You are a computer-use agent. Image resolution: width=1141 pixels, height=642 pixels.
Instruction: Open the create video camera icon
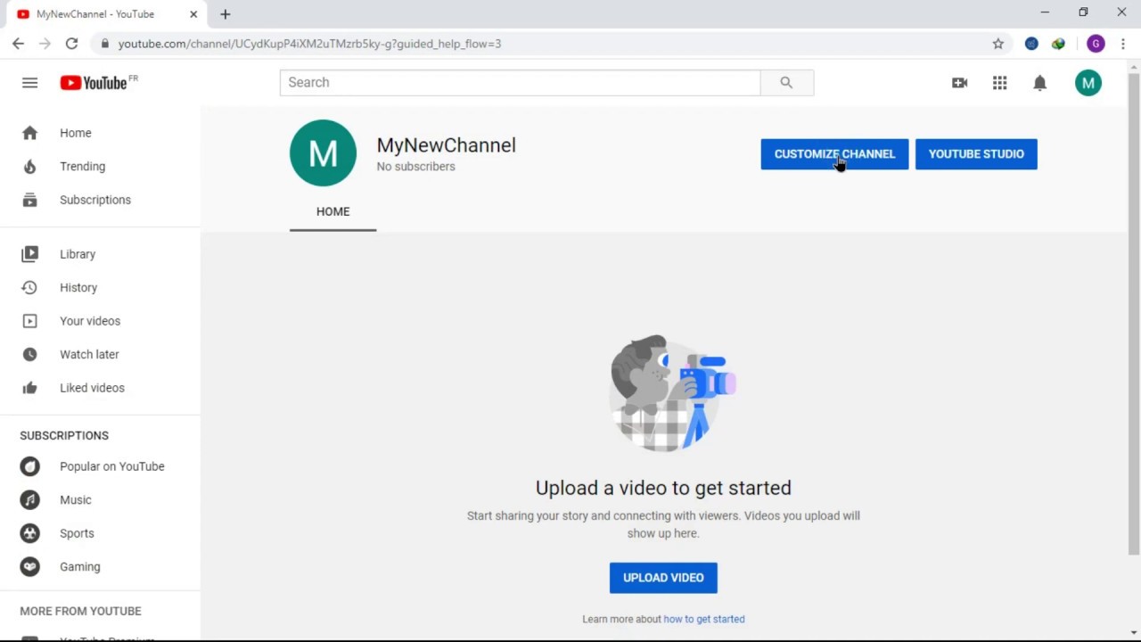pyautogui.click(x=959, y=83)
